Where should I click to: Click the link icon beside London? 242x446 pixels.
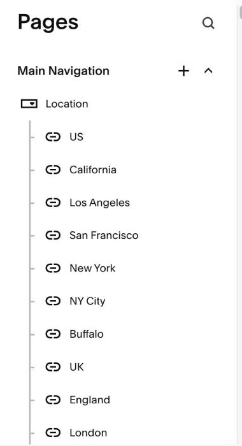tap(53, 433)
